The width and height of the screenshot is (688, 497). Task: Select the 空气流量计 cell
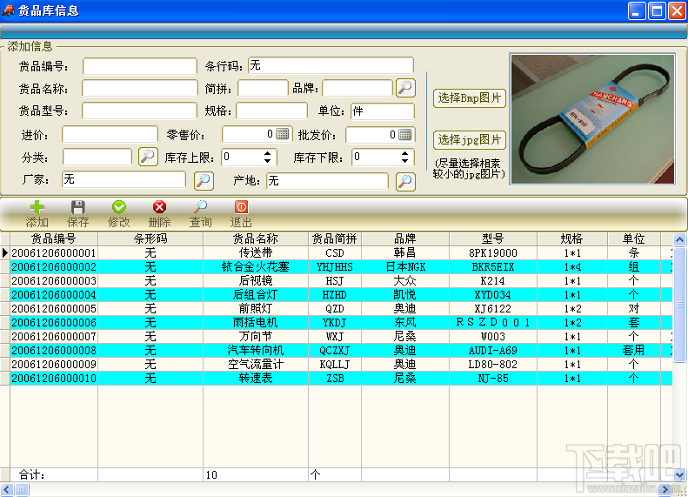tap(256, 365)
